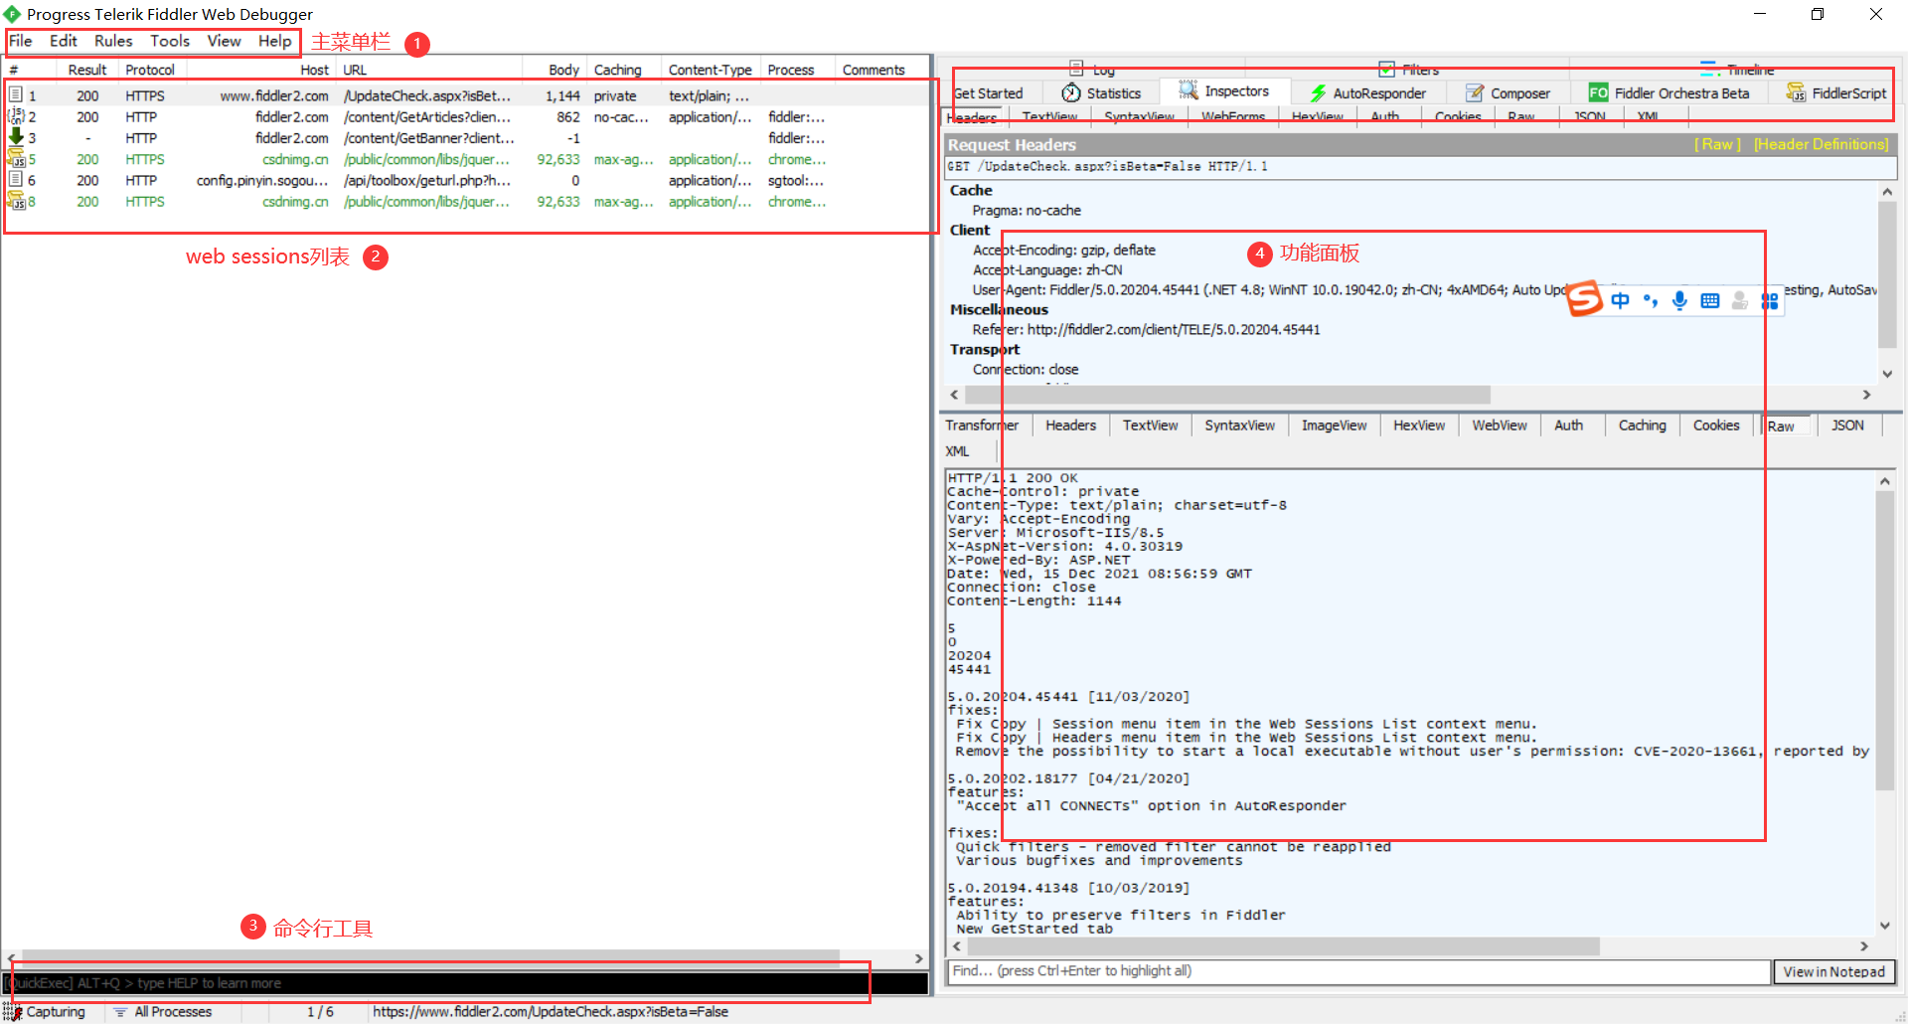Click the Composer pencil icon
The height and width of the screenshot is (1024, 1908).
(1475, 92)
